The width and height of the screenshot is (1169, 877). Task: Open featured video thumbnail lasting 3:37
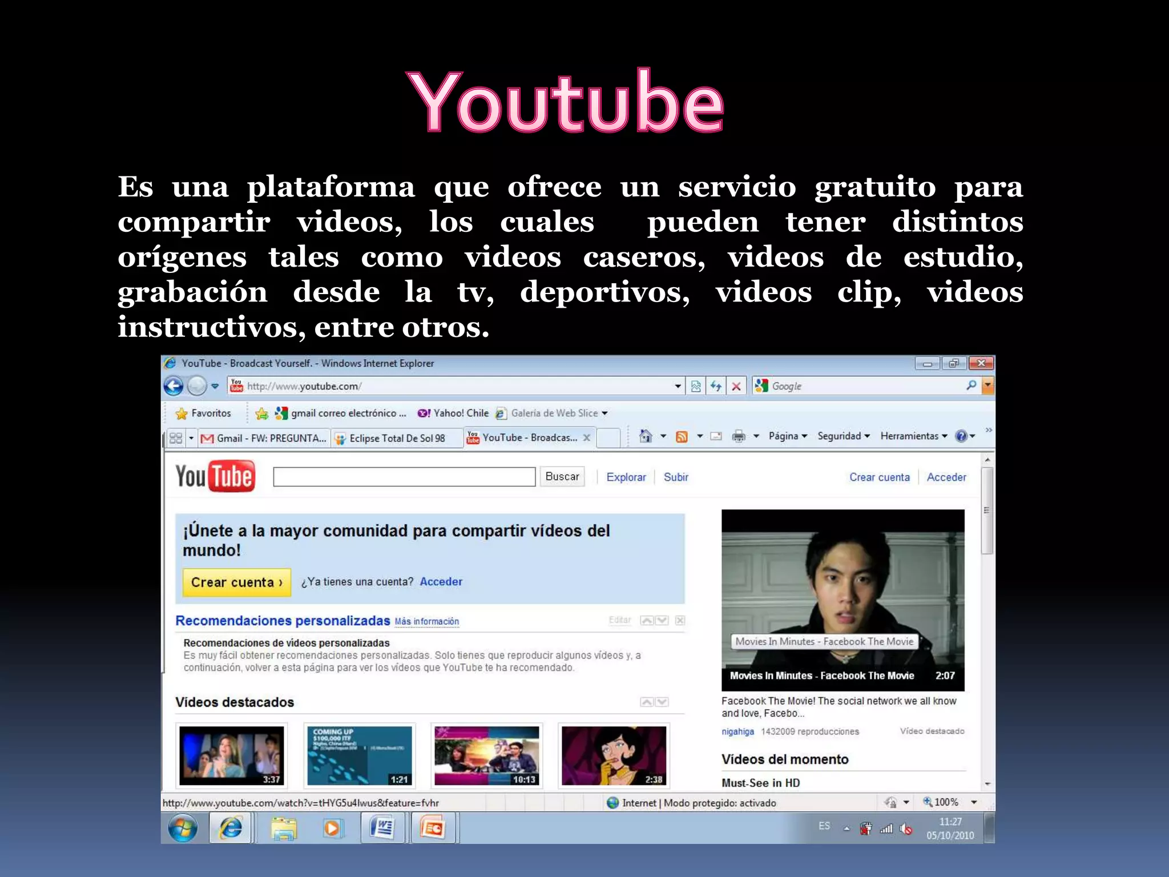231,755
